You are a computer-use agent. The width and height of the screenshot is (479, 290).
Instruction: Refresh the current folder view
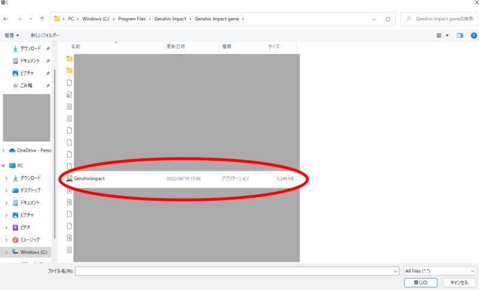388,19
